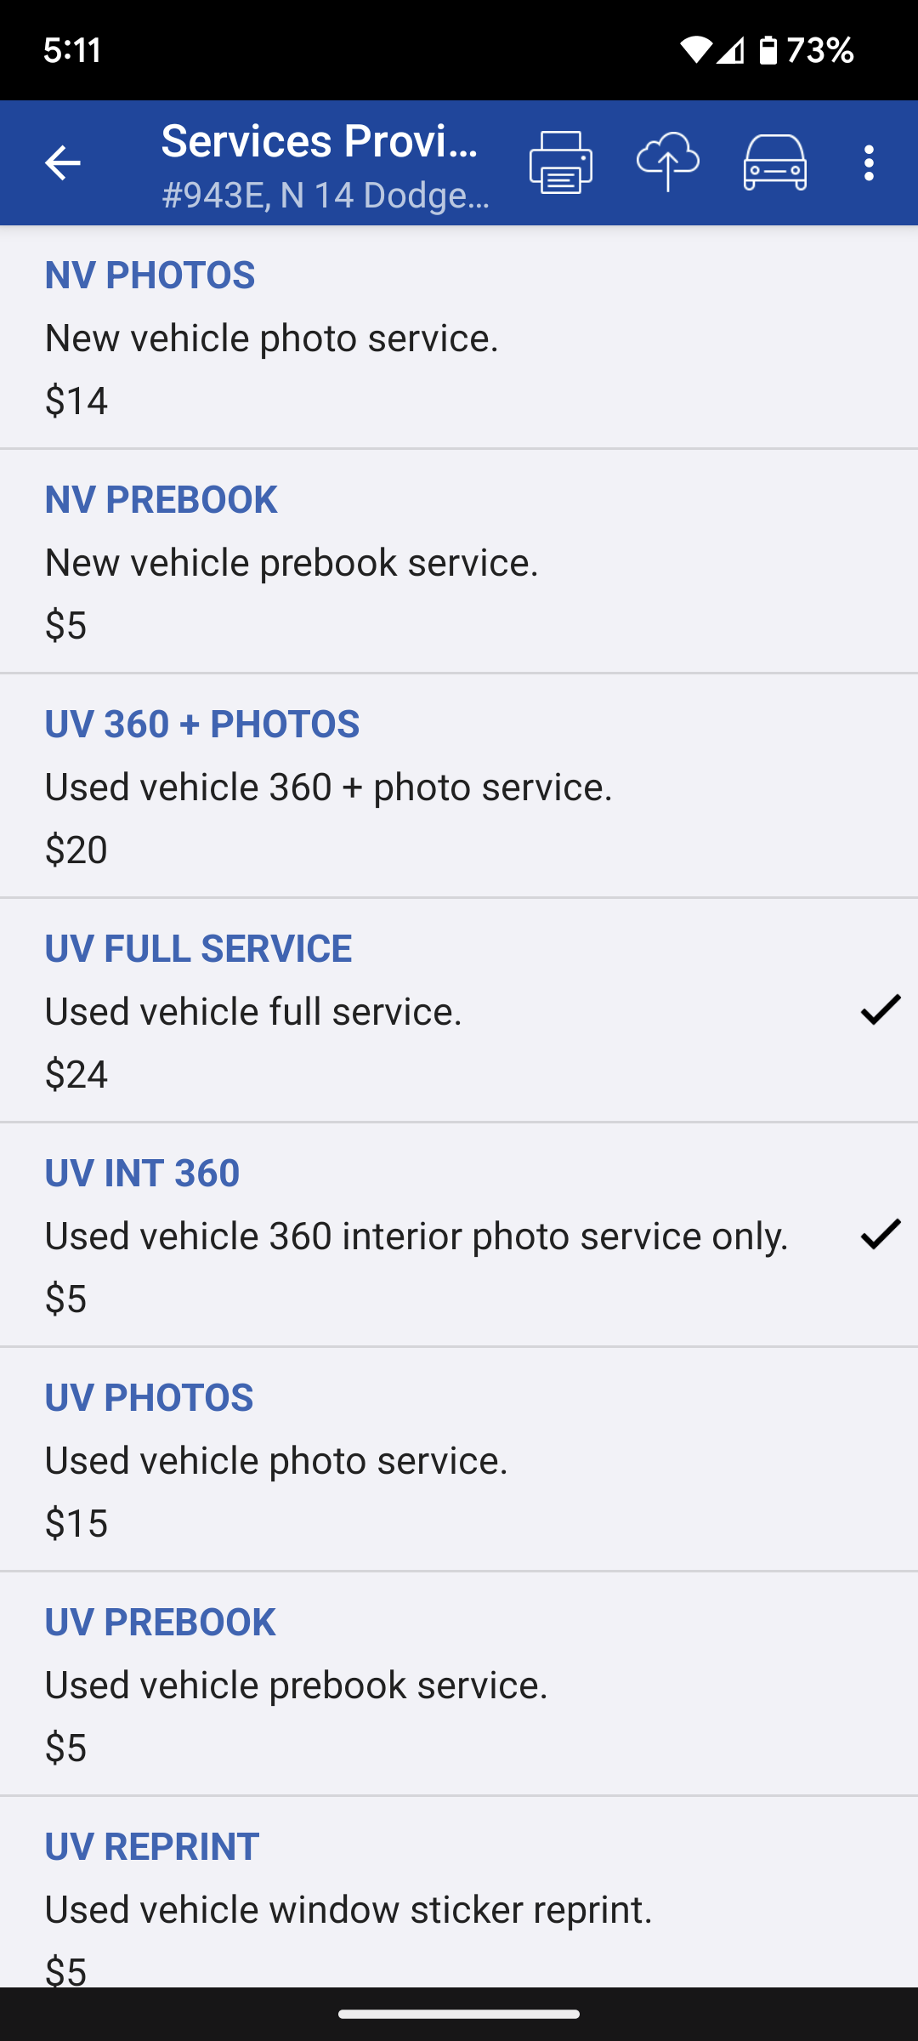
Task: Open the vehicle car icon
Action: pos(775,162)
